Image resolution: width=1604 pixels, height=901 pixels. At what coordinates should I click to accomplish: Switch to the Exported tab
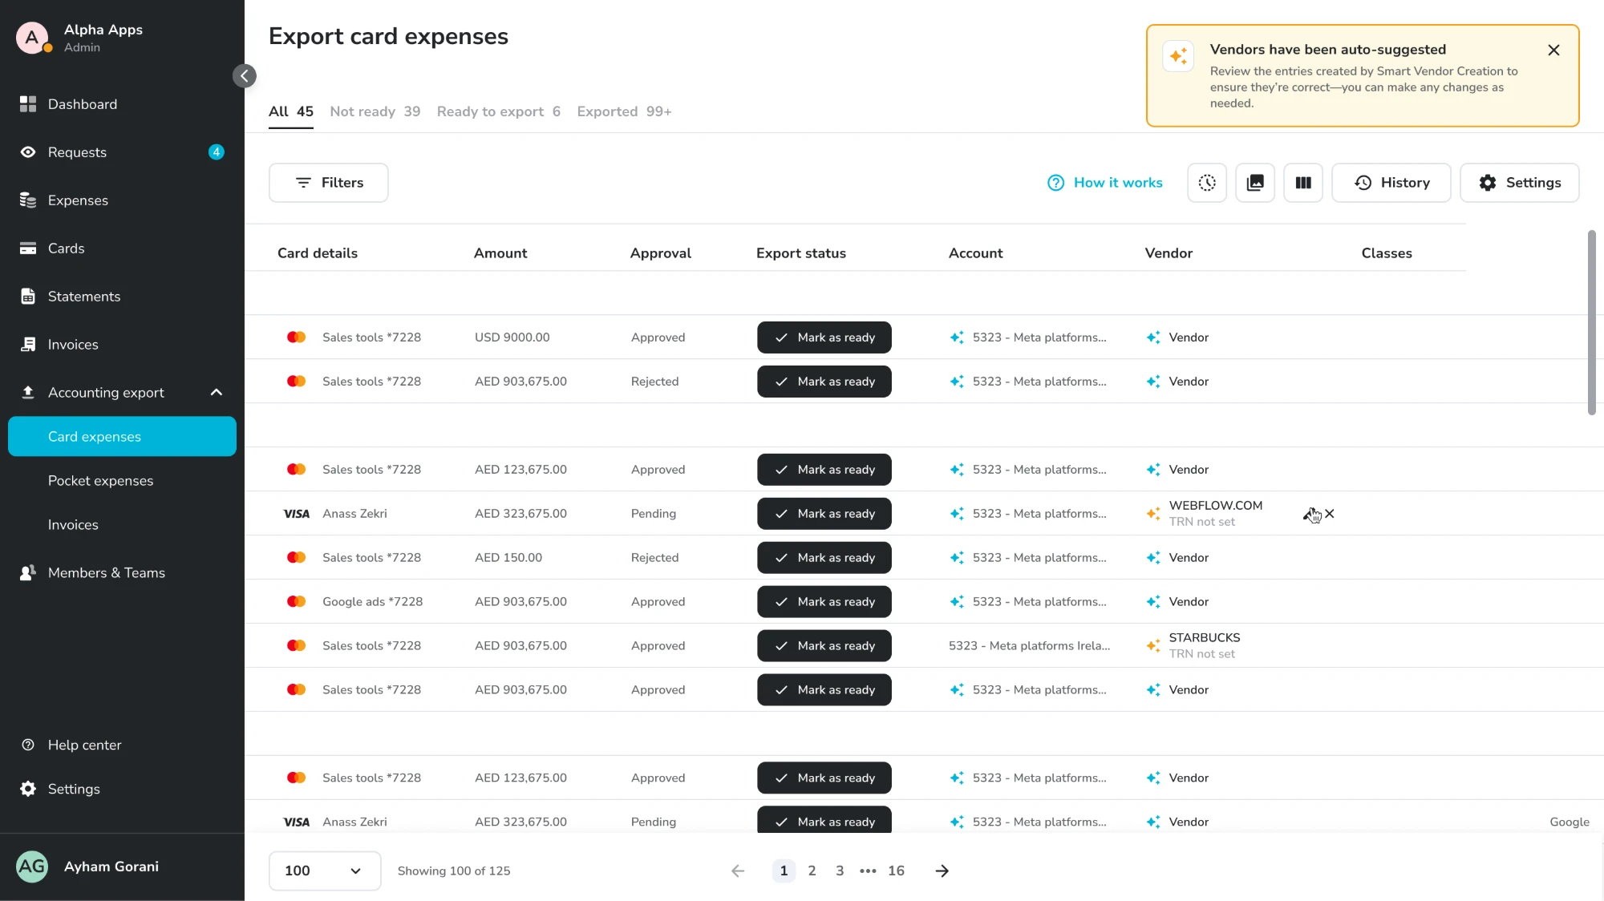click(624, 111)
